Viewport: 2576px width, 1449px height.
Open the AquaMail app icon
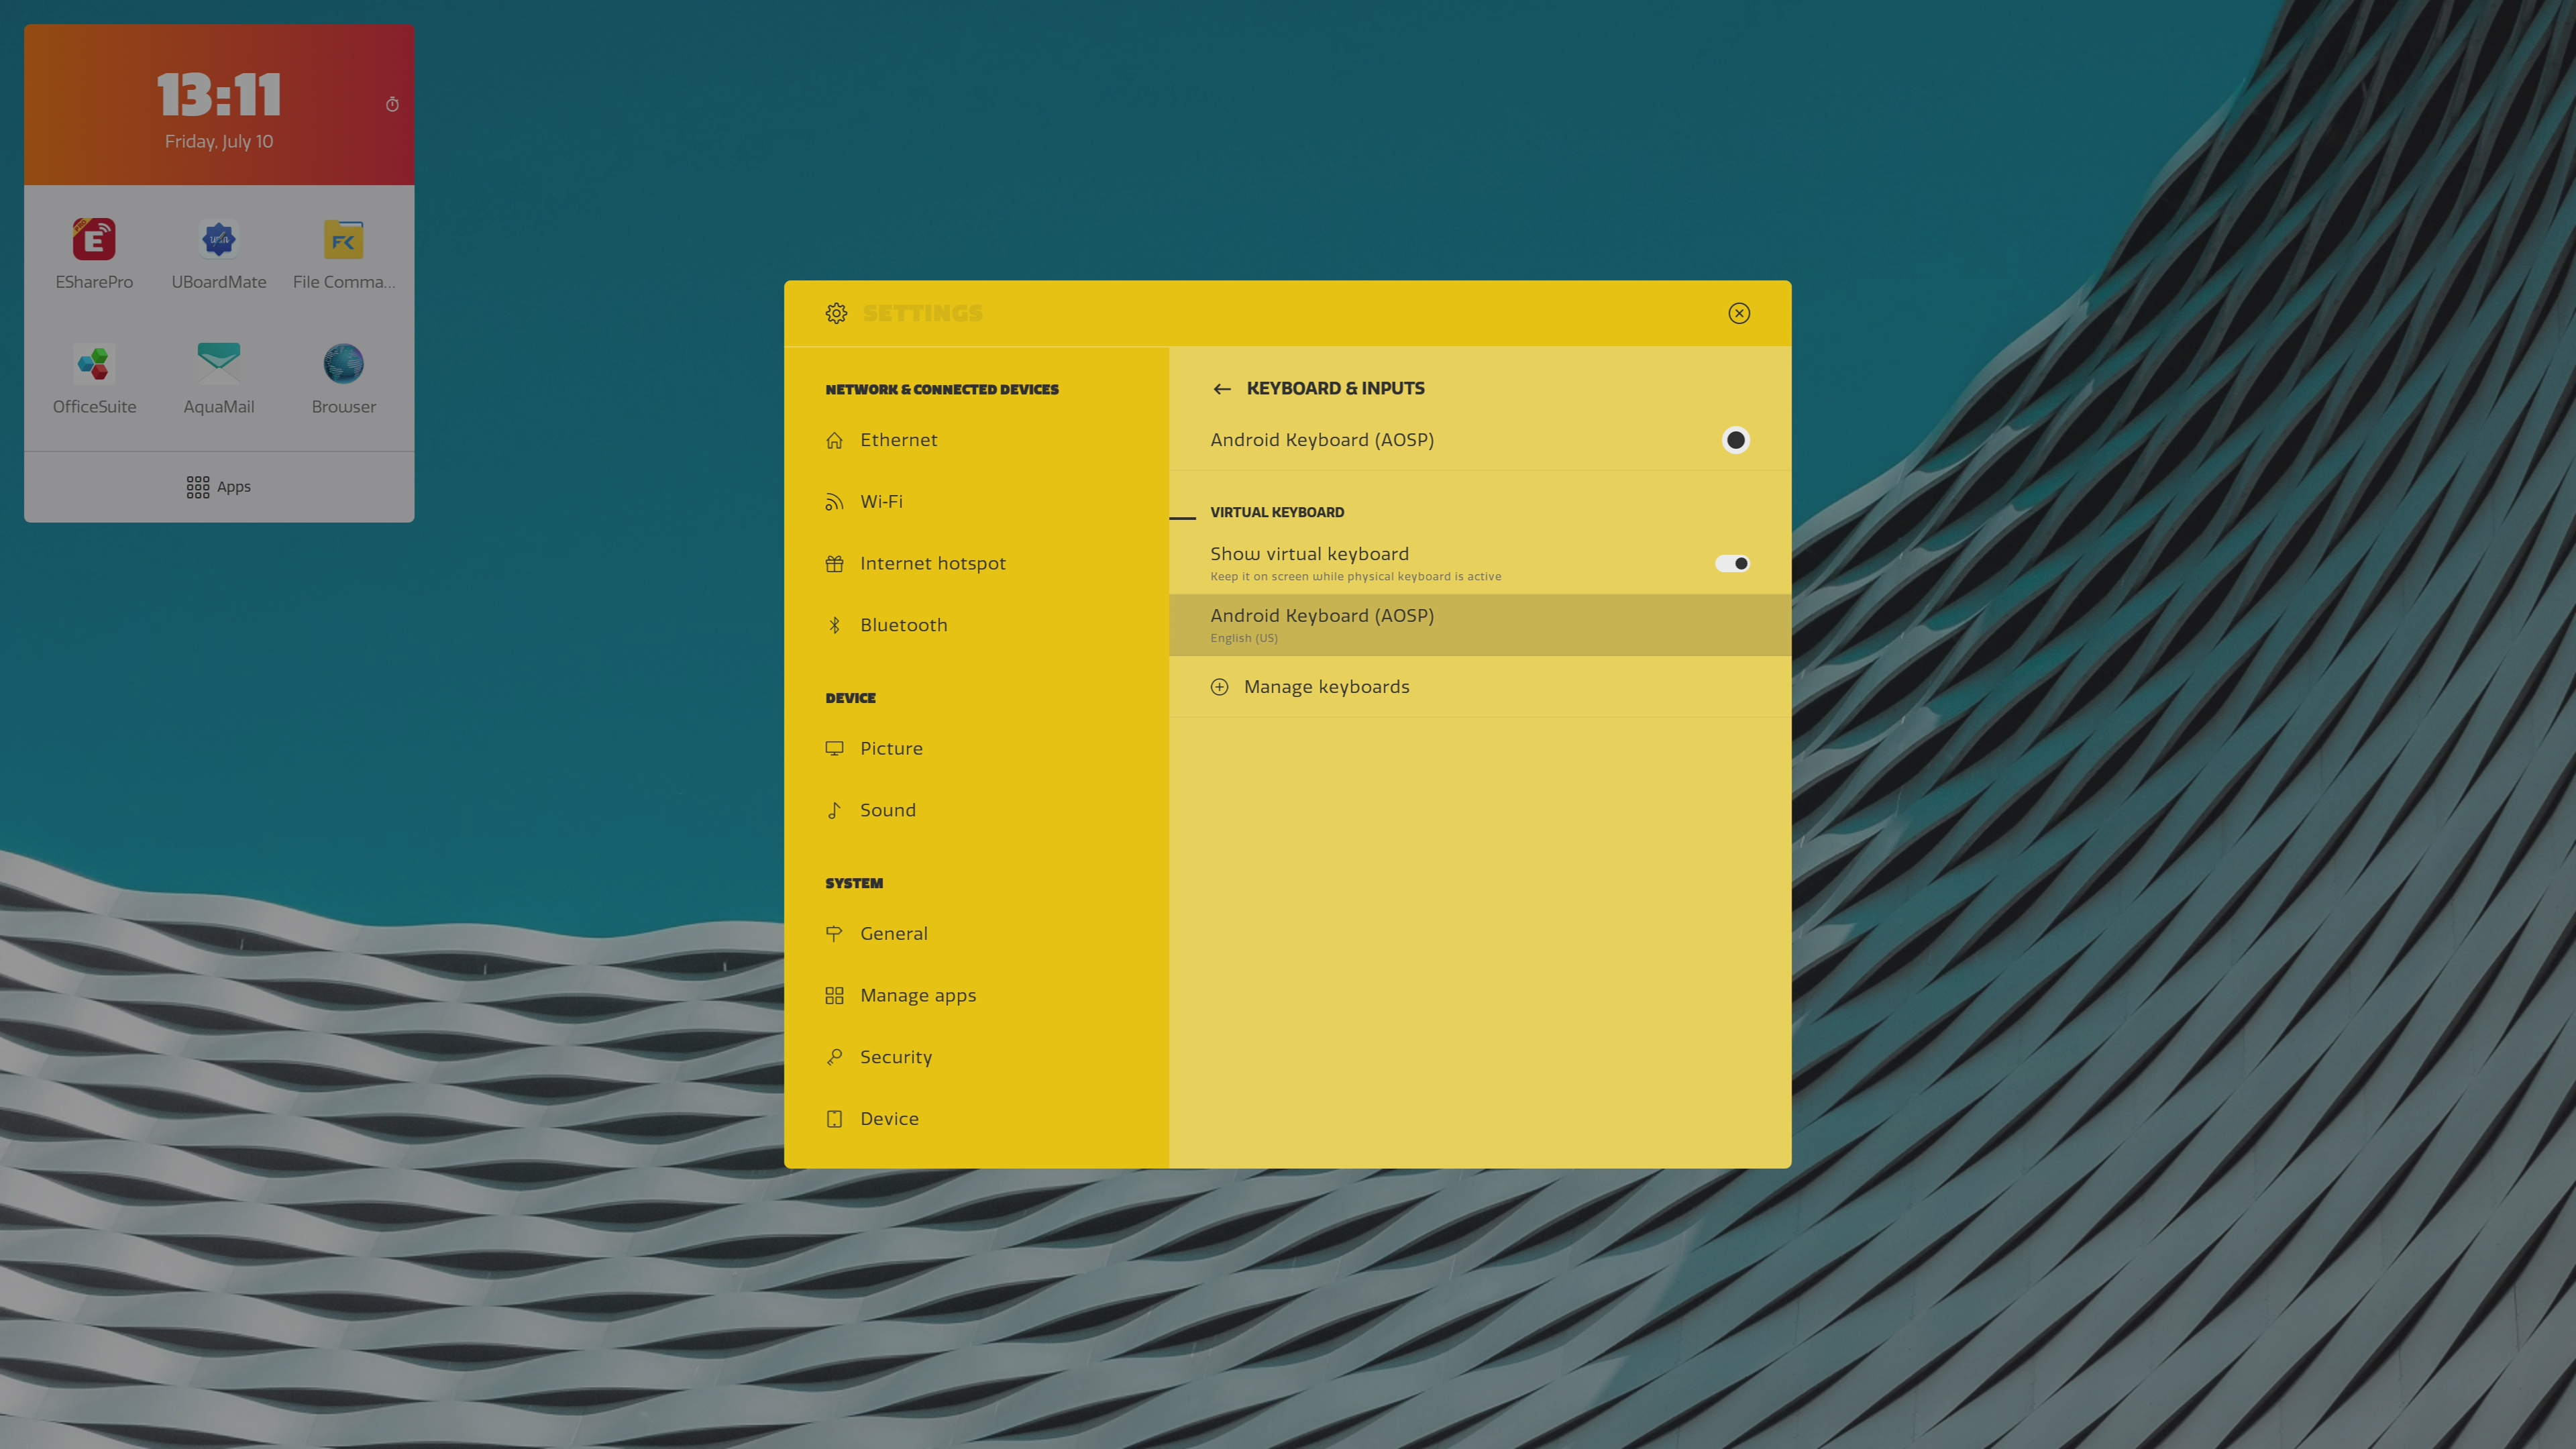(218, 364)
